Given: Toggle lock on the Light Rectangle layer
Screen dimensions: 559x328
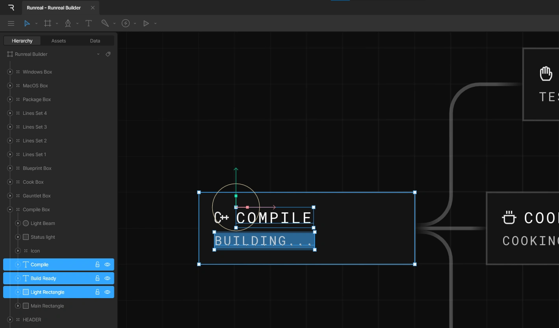Looking at the screenshot, I should (97, 292).
